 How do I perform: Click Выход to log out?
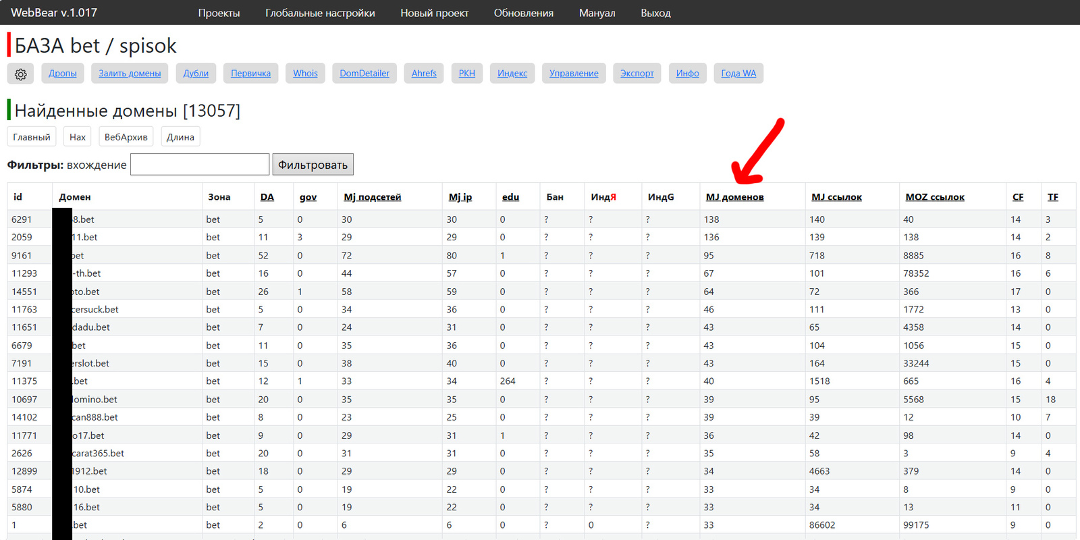pyautogui.click(x=655, y=13)
